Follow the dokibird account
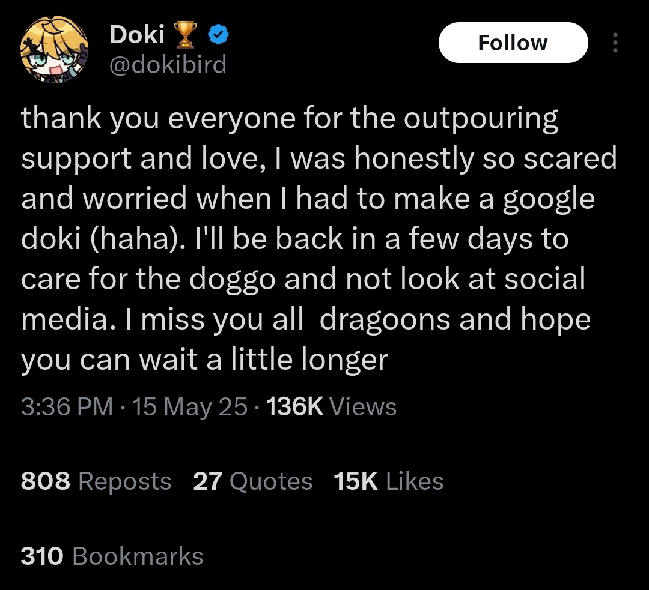The image size is (649, 590). [513, 43]
